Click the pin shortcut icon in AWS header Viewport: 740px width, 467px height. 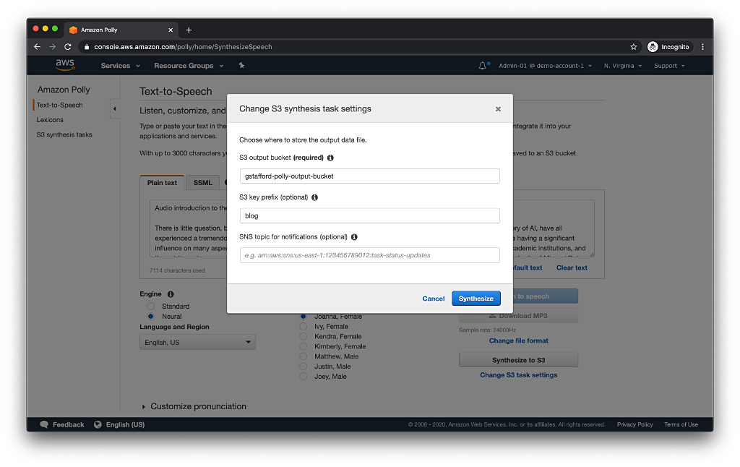coord(241,66)
